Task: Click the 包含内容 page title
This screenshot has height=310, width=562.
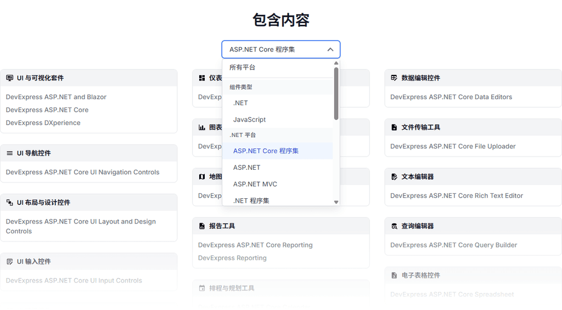Action: pos(280,20)
